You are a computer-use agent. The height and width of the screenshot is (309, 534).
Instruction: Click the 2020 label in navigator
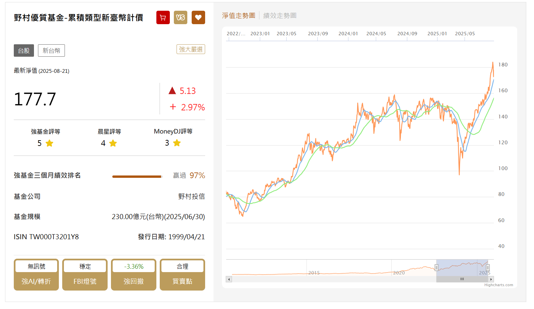click(399, 273)
